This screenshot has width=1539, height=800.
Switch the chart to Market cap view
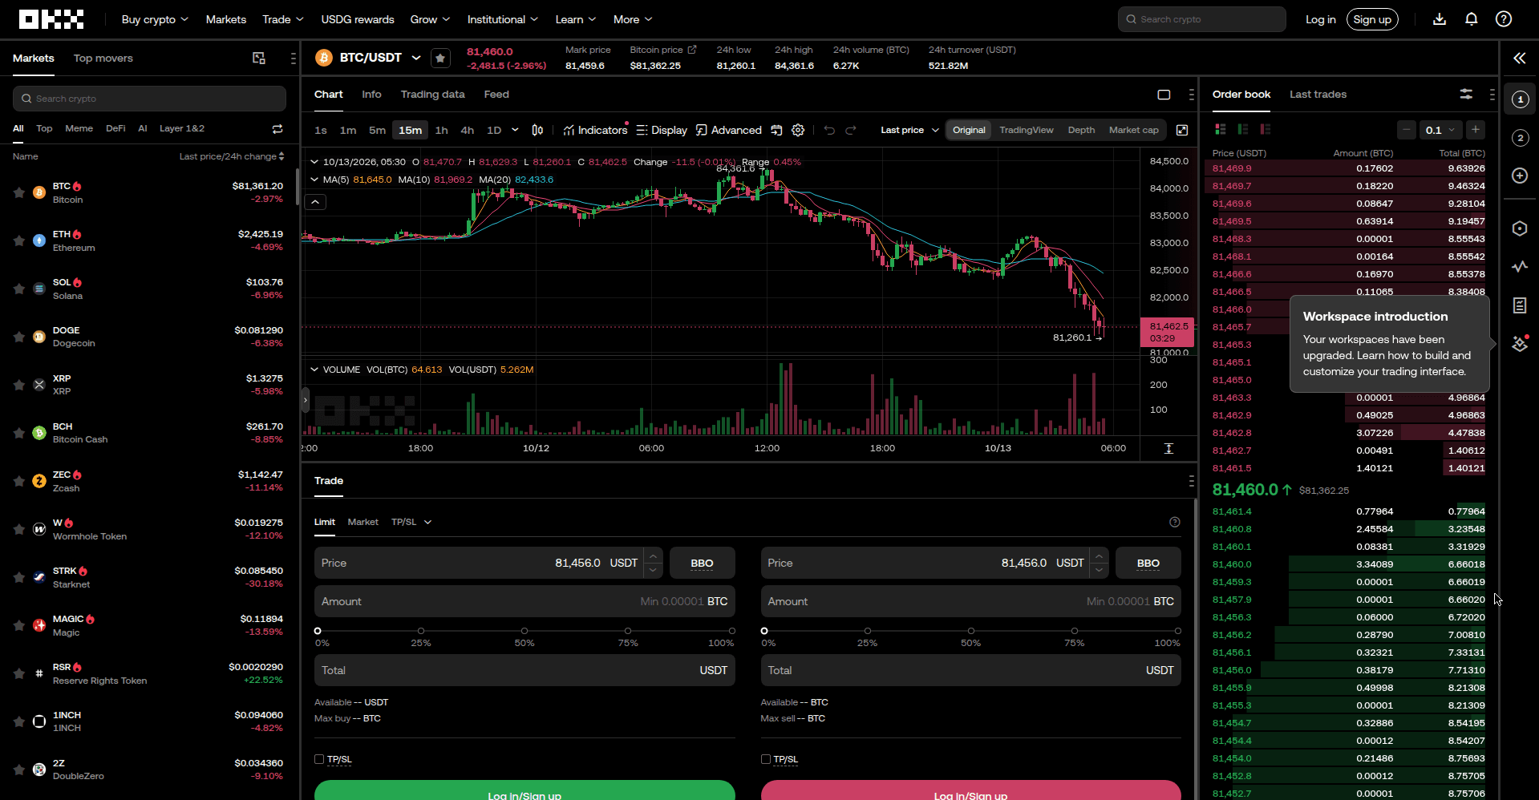pos(1134,130)
